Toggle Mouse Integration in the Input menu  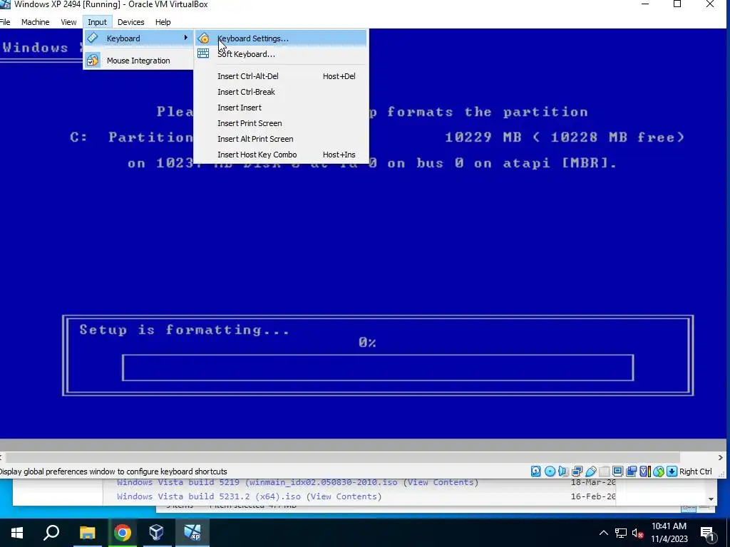click(138, 61)
